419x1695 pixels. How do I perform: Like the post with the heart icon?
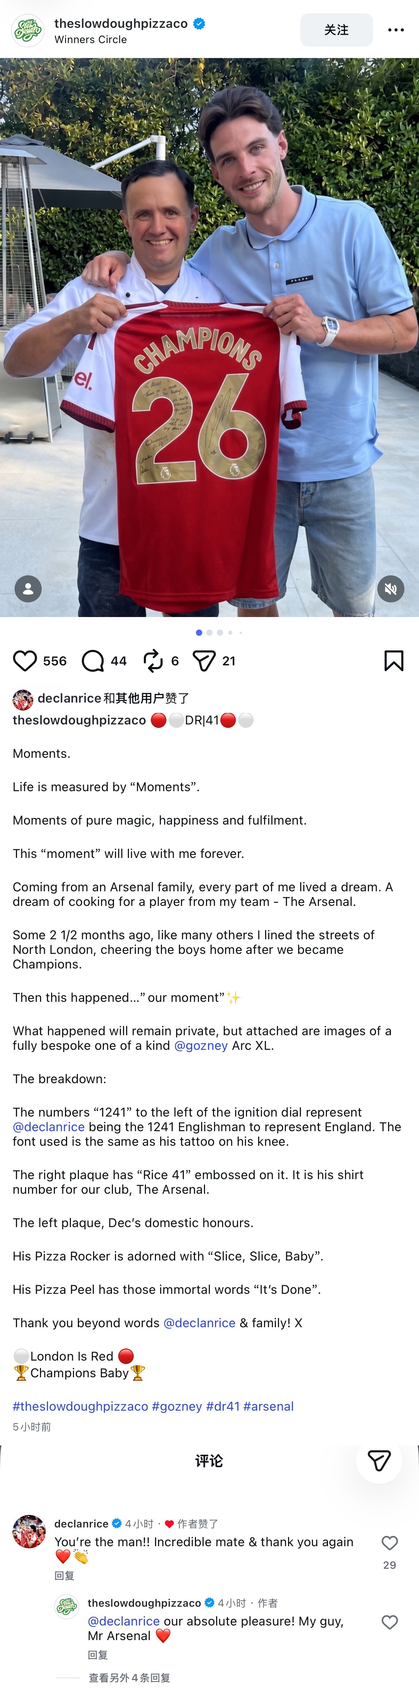[25, 660]
